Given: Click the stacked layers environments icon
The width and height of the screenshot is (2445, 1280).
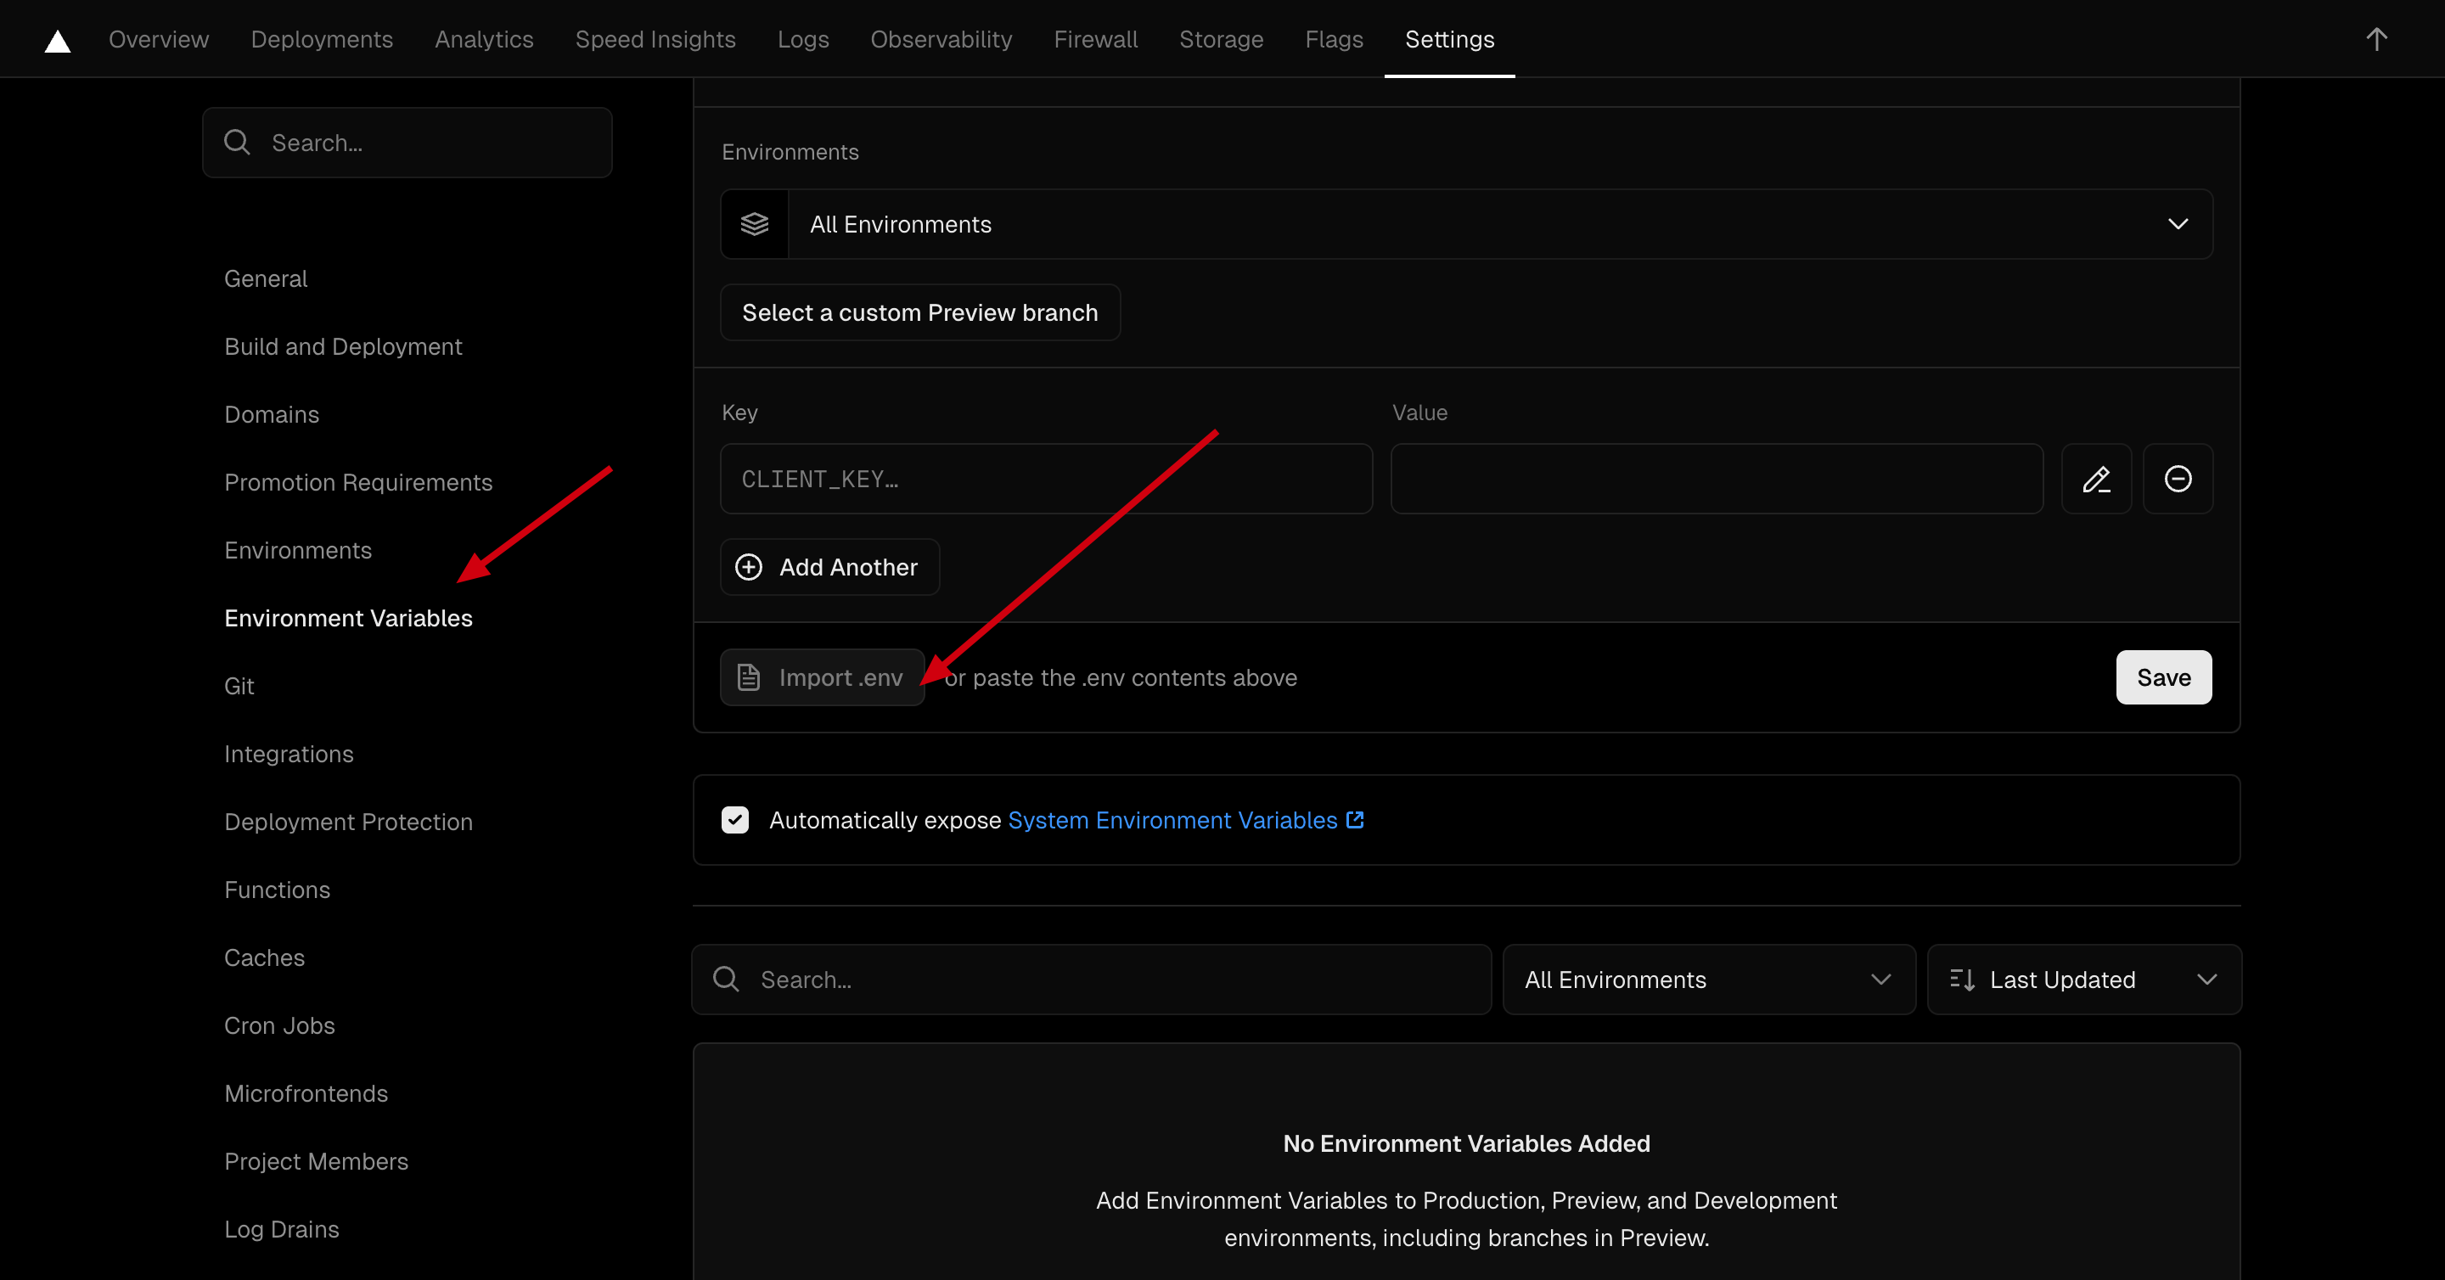Looking at the screenshot, I should pyautogui.click(x=755, y=225).
